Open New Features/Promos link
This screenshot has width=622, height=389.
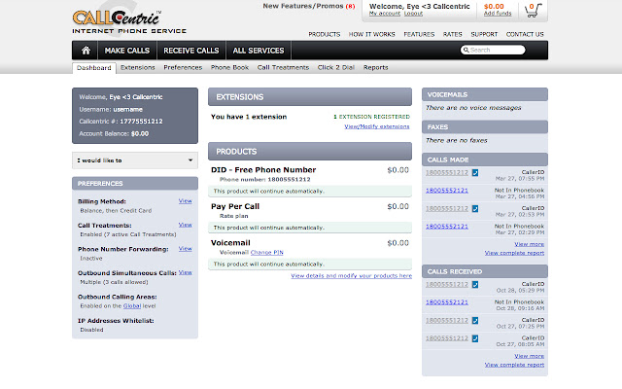309,6
